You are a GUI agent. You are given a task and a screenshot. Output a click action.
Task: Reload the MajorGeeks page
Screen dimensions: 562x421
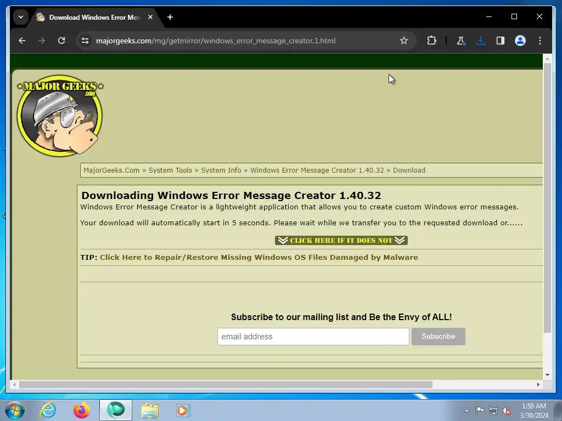point(61,41)
